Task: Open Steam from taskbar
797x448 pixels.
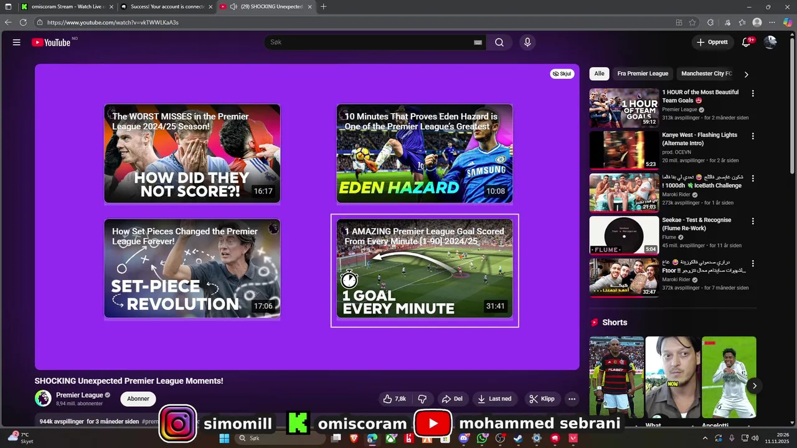Action: coord(518,438)
